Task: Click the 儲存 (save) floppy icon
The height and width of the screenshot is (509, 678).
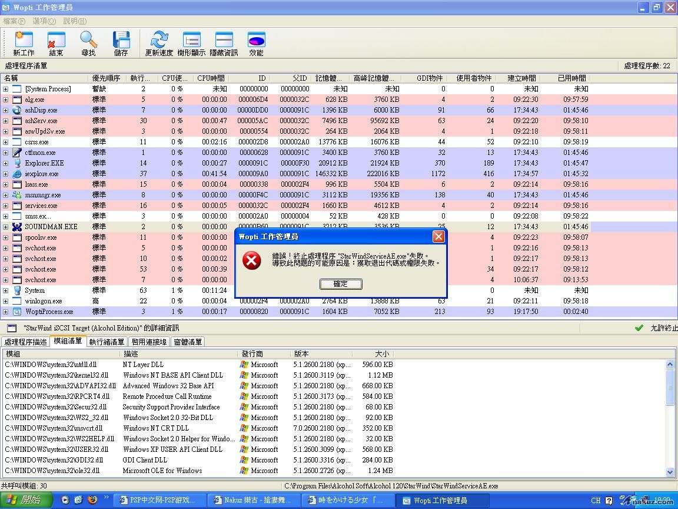Action: (121, 40)
